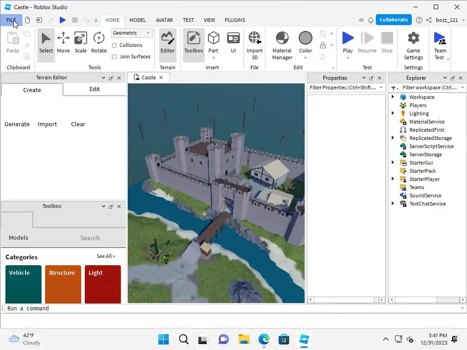Open the Geometric mode dropdown
Image resolution: width=467 pixels, height=350 pixels.
(x=132, y=33)
